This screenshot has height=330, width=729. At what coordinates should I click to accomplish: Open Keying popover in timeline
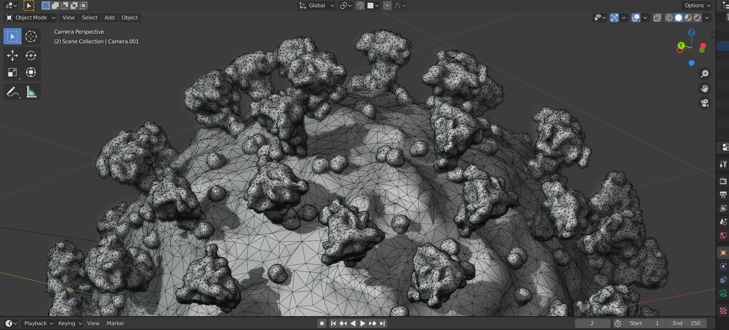(x=69, y=323)
